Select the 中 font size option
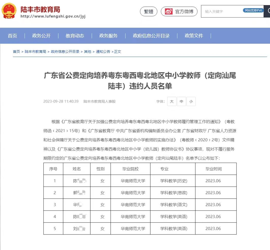Image resolution: width=270 pixels, height=250 pixels. click(181, 101)
